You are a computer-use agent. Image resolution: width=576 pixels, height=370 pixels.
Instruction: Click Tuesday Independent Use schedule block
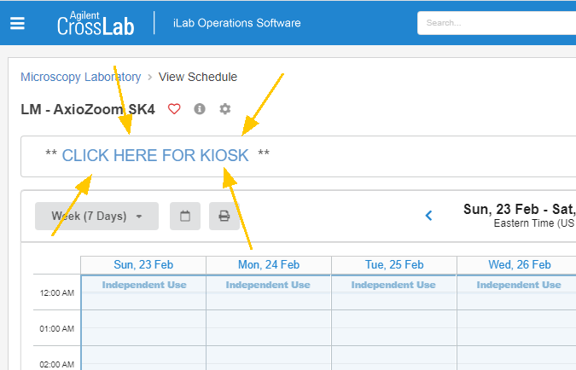click(393, 285)
